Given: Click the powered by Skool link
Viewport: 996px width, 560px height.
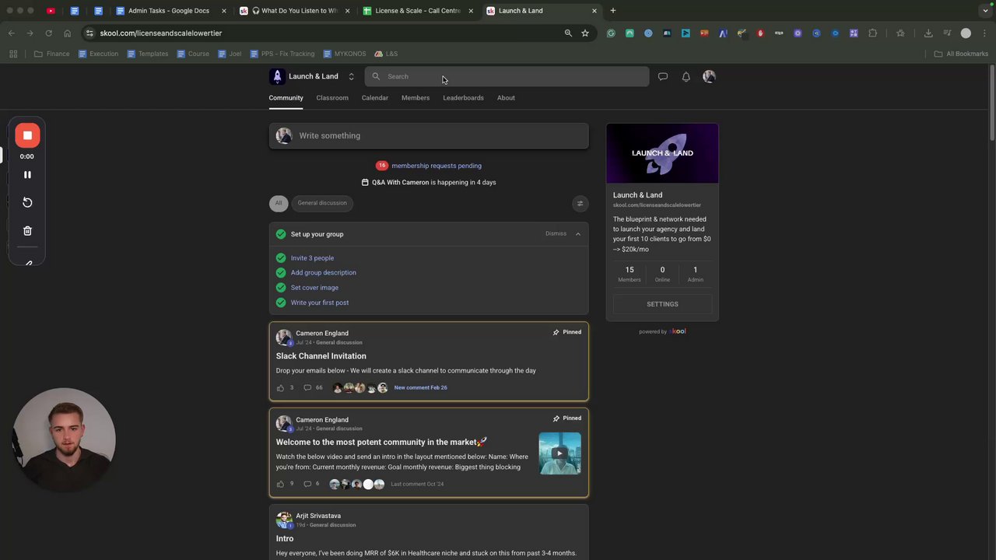Looking at the screenshot, I should pos(662,331).
